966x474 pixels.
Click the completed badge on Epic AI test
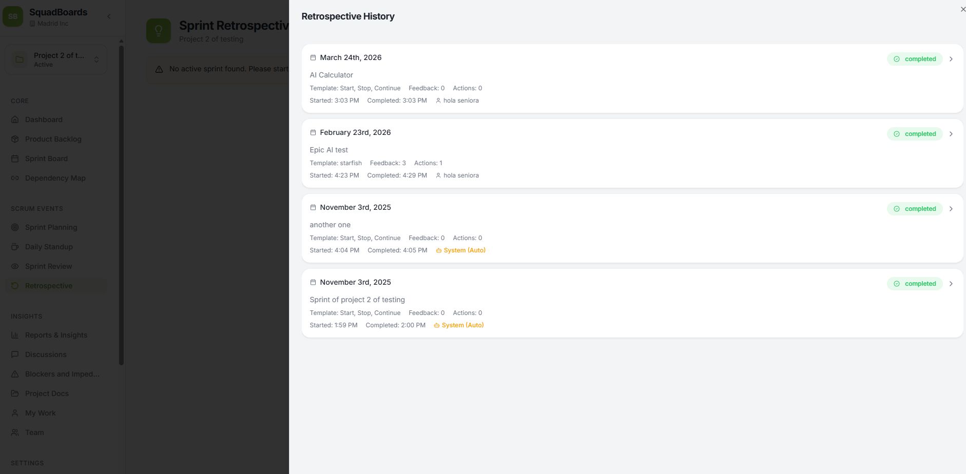pyautogui.click(x=915, y=133)
